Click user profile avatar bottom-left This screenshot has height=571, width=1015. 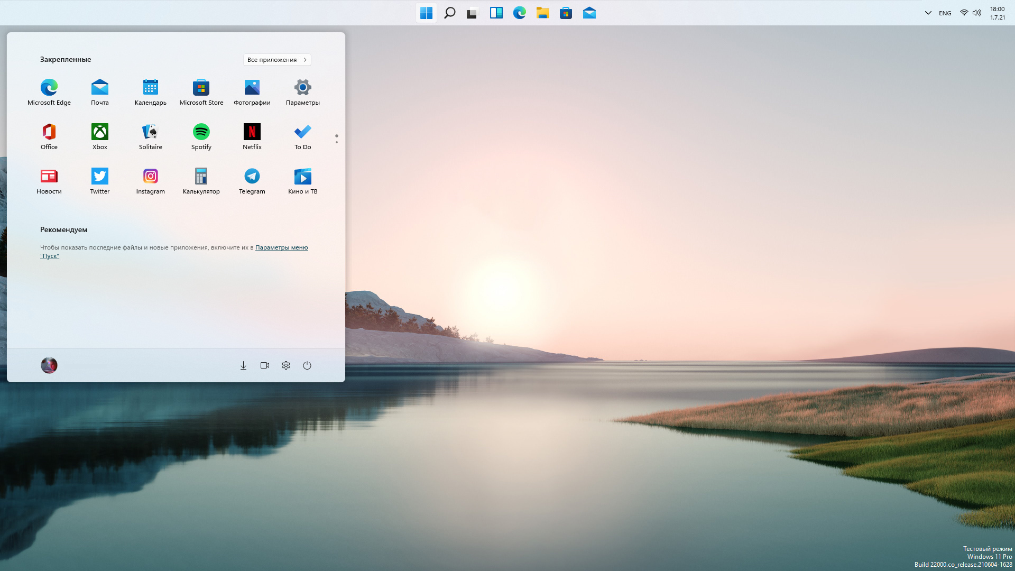49,365
